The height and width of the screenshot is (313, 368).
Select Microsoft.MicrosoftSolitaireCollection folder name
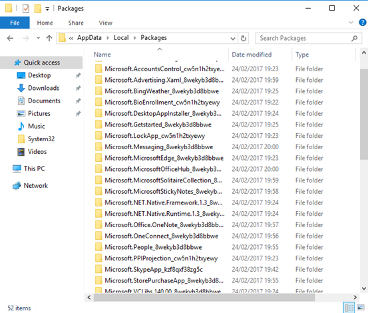point(163,180)
